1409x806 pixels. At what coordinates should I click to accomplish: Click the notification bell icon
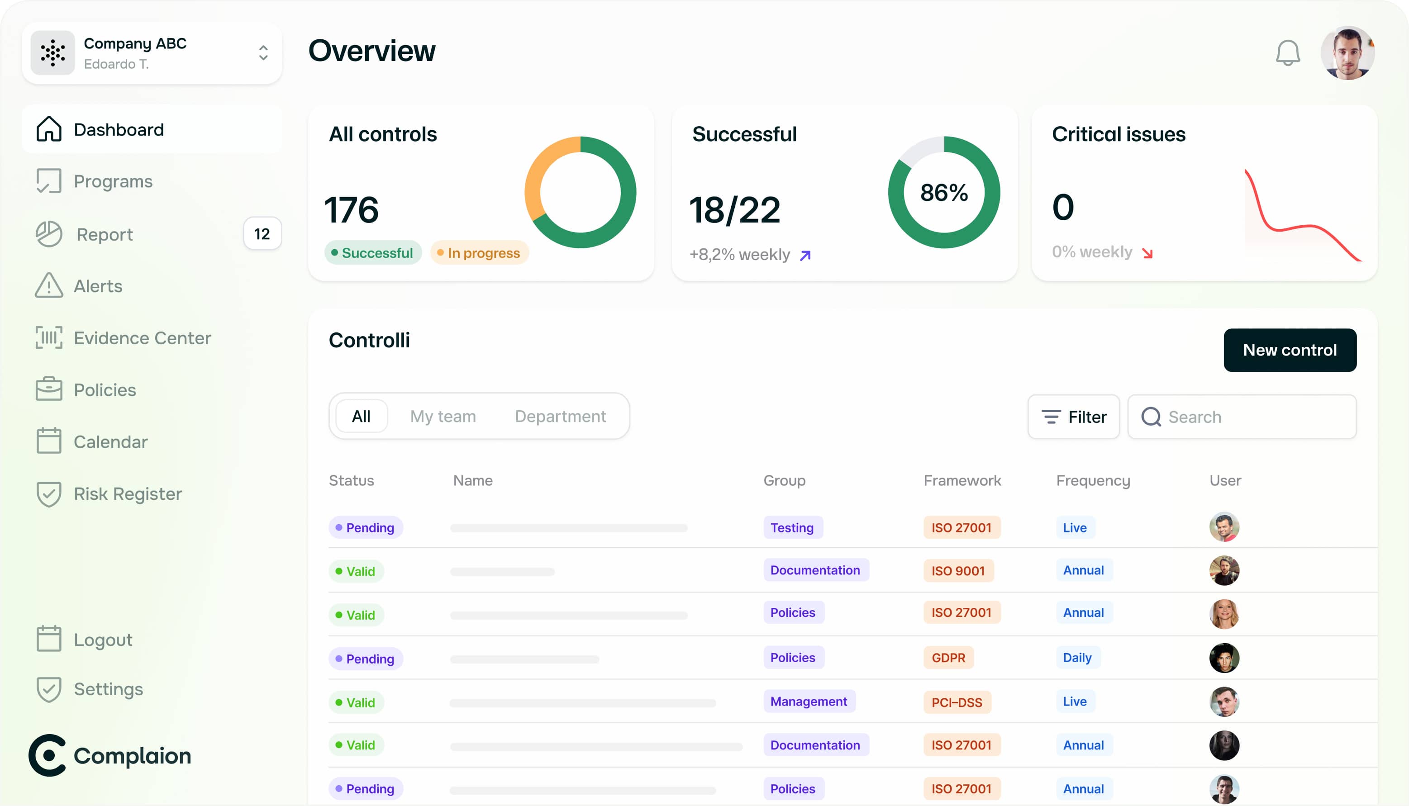point(1287,53)
